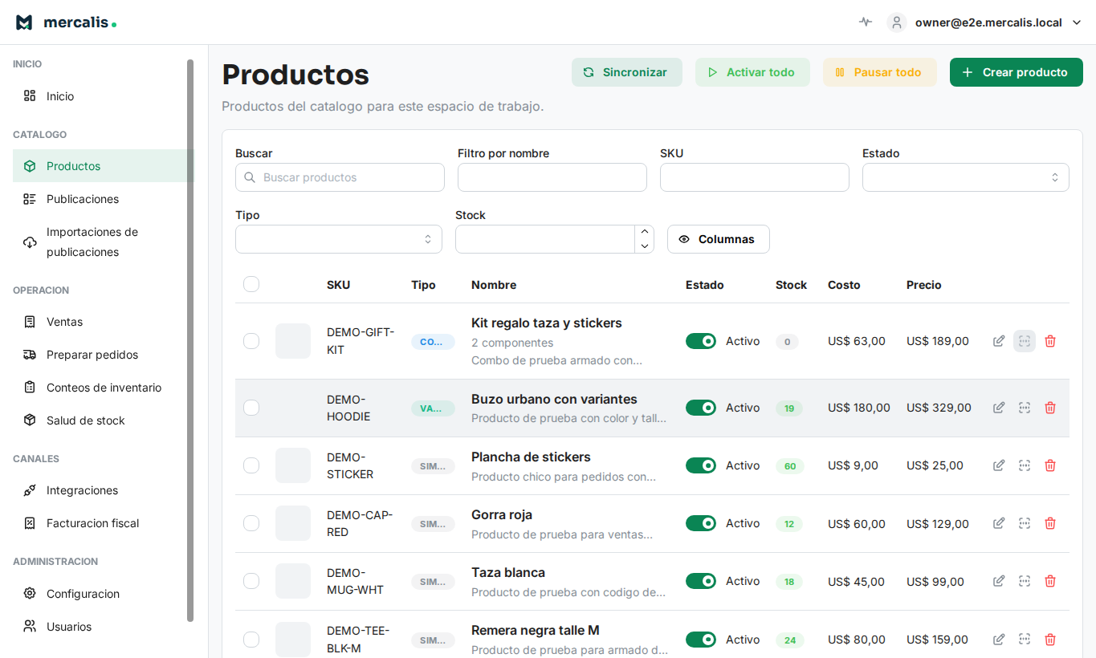1096x658 pixels.
Task: Go to Integraciones
Action: click(x=104, y=490)
